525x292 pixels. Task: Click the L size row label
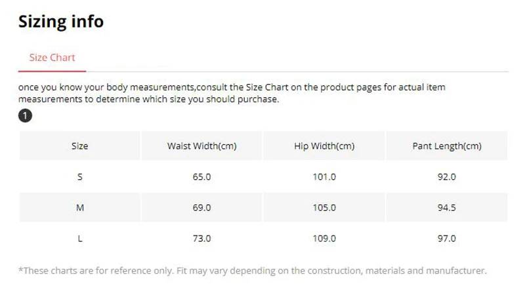pos(79,238)
